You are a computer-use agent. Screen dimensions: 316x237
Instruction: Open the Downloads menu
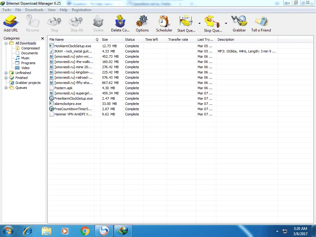coord(34,10)
